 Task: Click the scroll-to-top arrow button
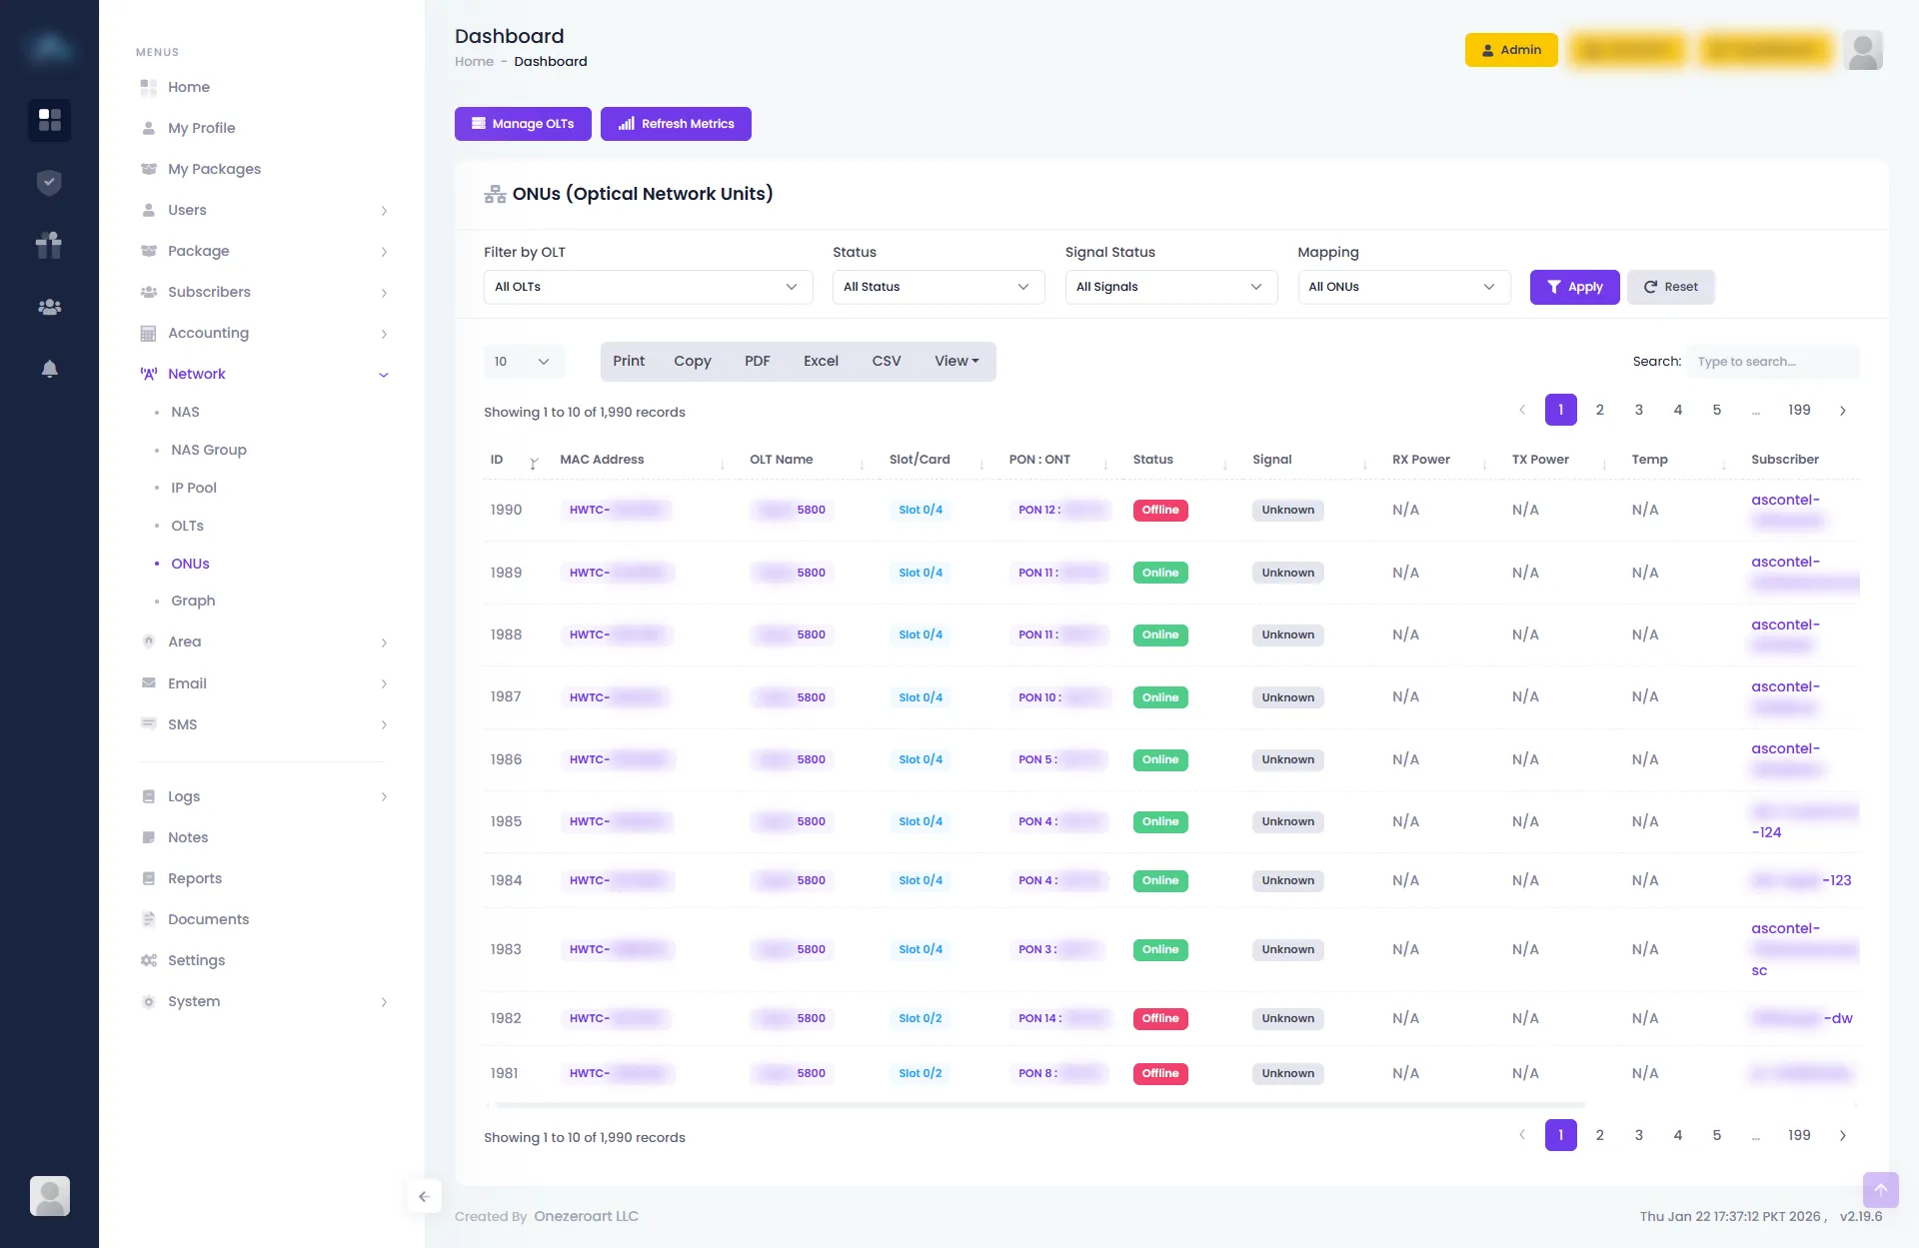(x=1880, y=1189)
